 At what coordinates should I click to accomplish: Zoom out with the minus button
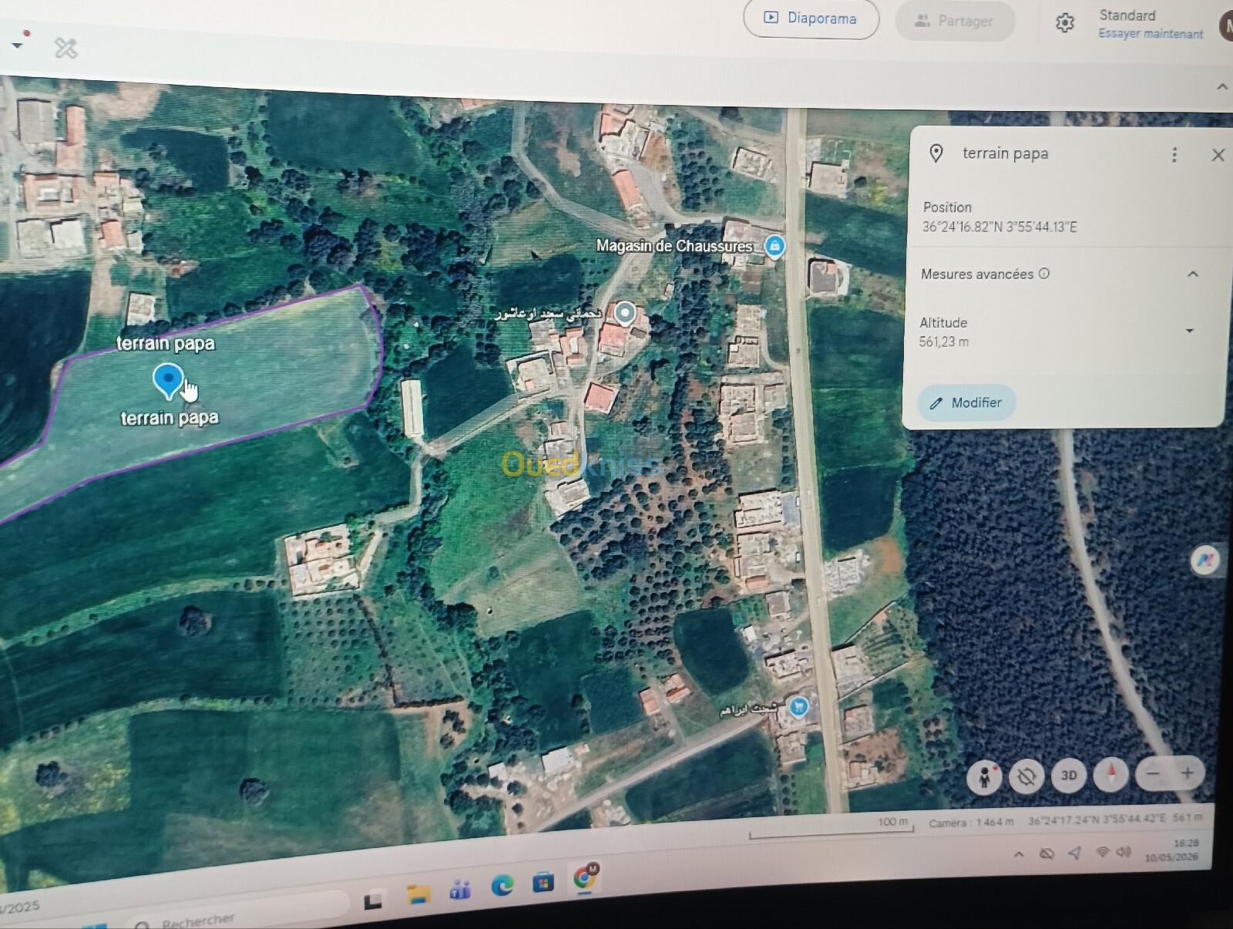1153,773
